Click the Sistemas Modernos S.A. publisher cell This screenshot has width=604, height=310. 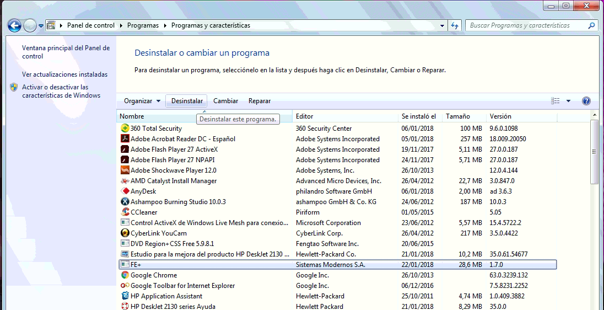coord(331,265)
